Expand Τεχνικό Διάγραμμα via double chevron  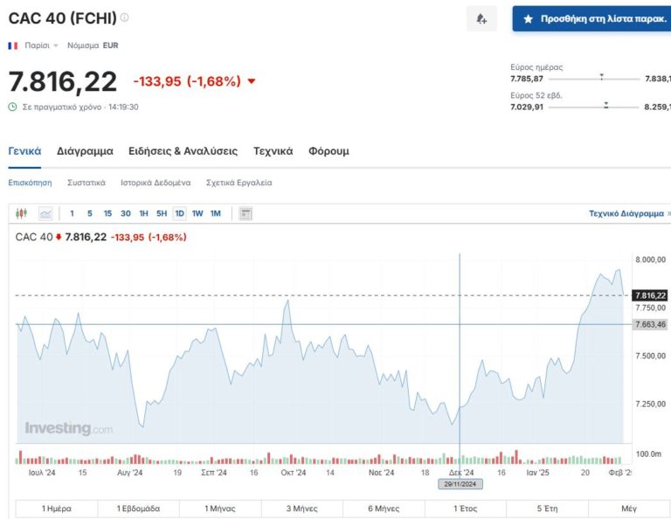(x=668, y=213)
